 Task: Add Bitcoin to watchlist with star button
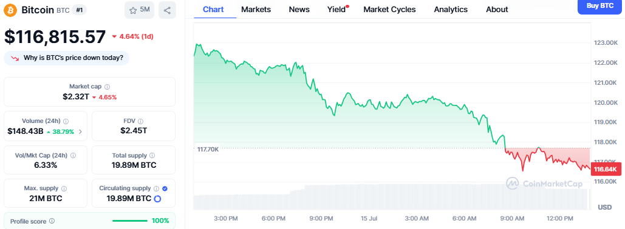pyautogui.click(x=139, y=10)
